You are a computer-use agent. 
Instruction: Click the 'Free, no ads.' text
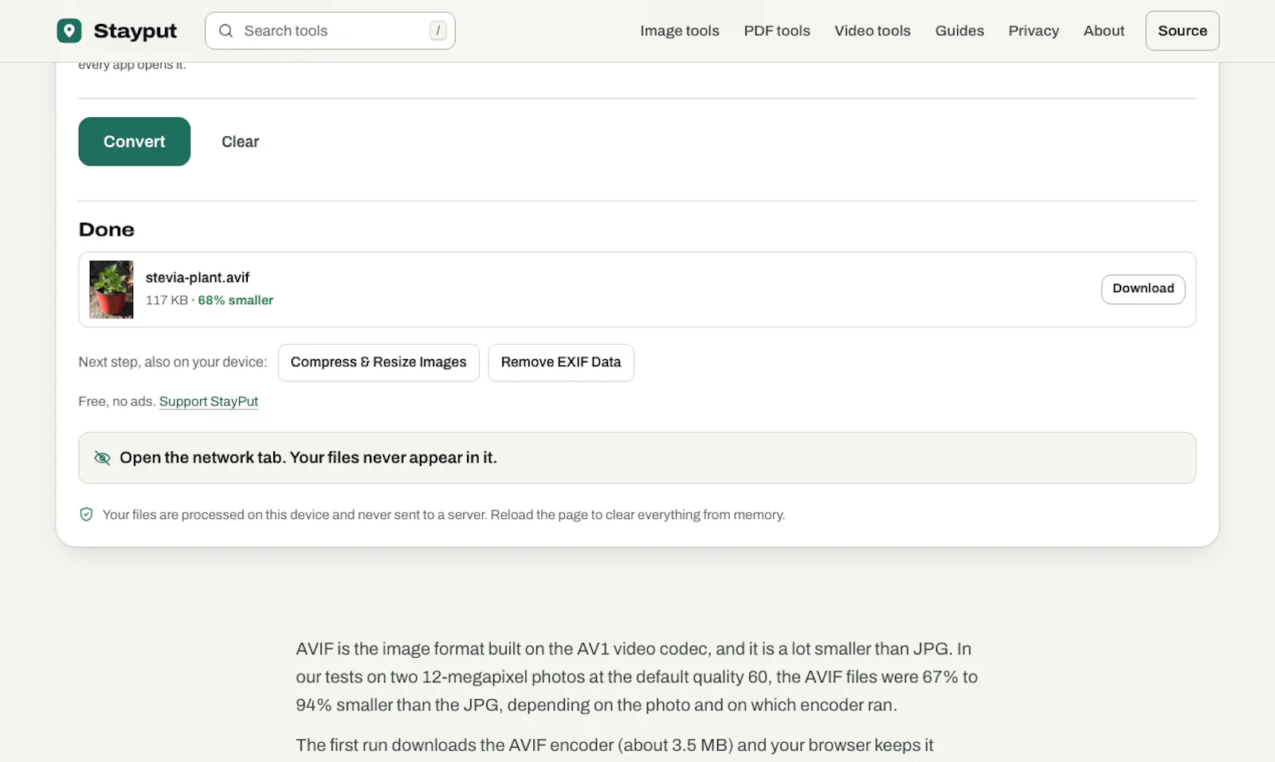pyautogui.click(x=116, y=401)
